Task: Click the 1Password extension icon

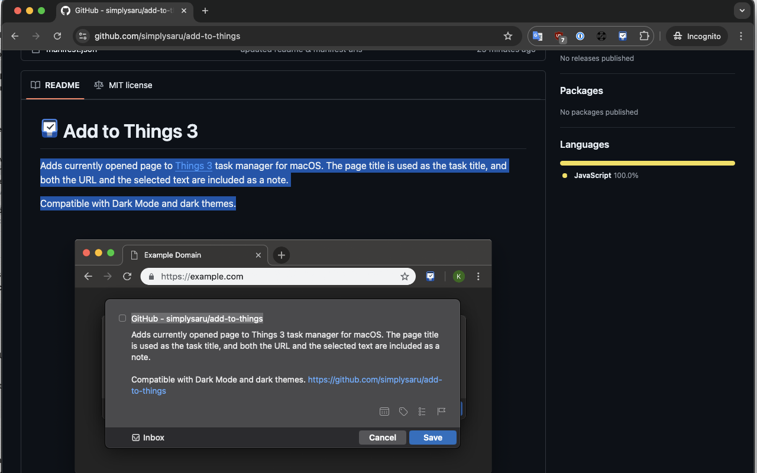Action: click(580, 36)
